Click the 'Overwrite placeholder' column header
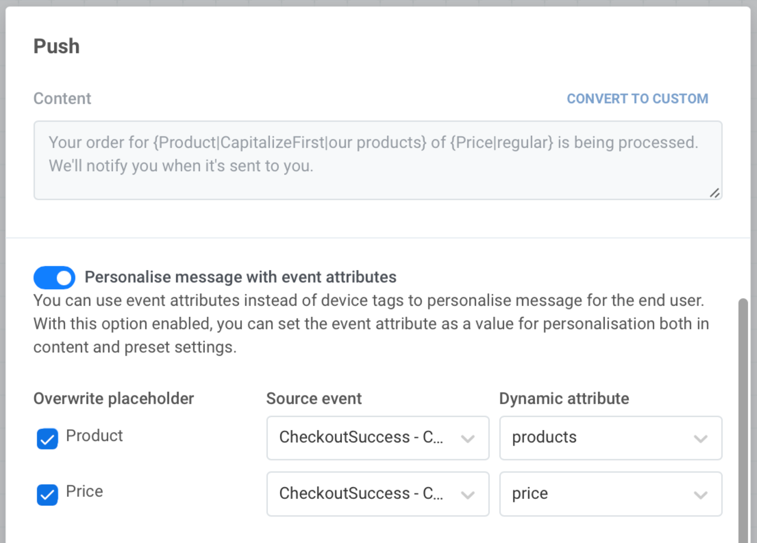 (x=114, y=398)
